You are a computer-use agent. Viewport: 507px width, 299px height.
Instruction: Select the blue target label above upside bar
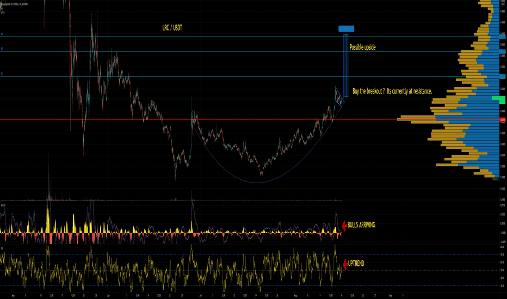[347, 29]
